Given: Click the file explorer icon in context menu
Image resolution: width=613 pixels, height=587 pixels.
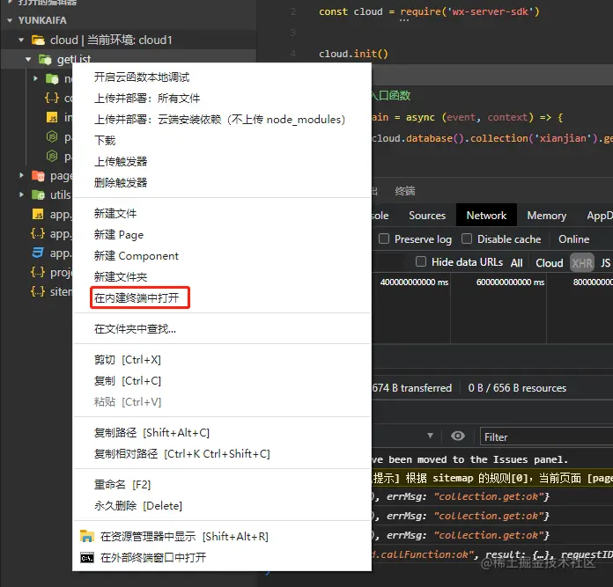Looking at the screenshot, I should tap(87, 536).
